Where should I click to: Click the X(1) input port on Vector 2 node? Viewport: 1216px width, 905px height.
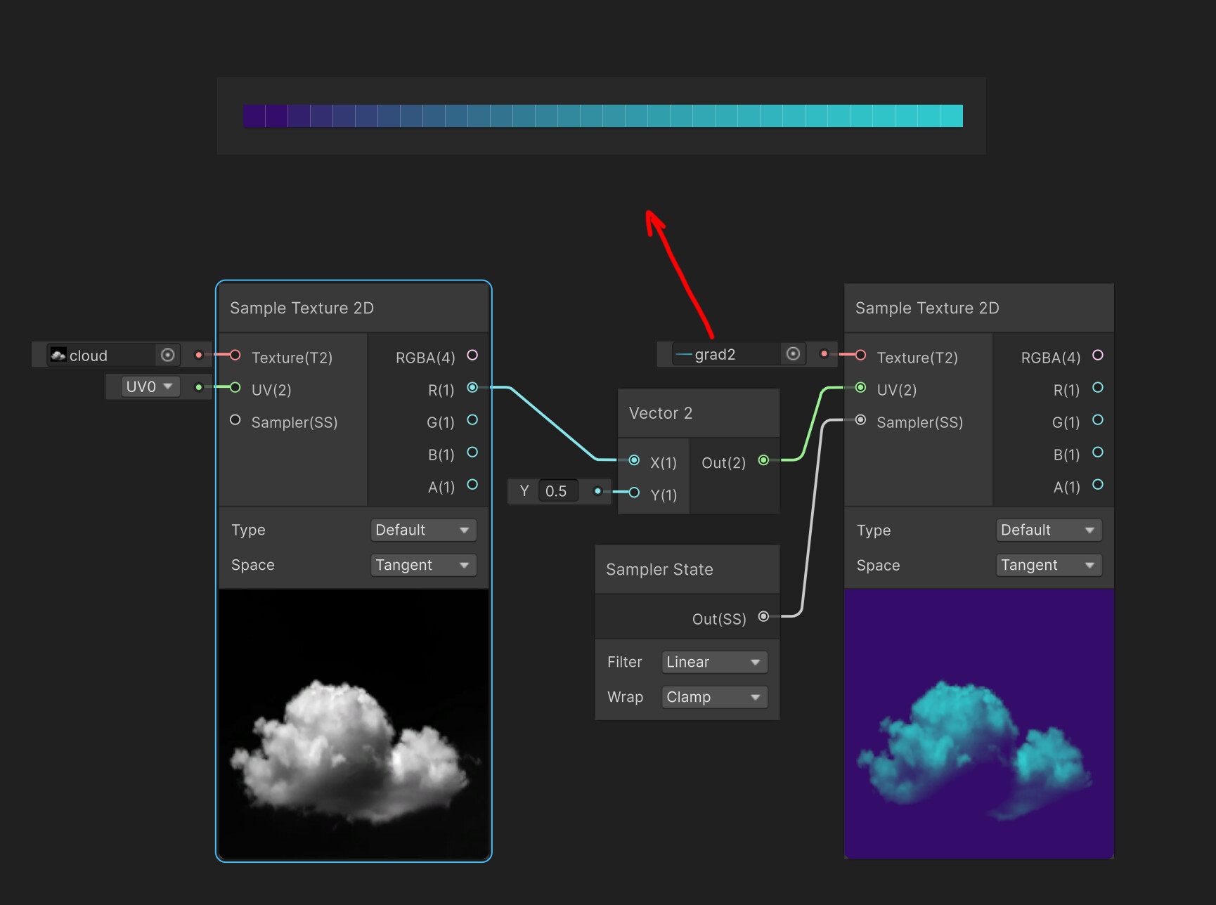(635, 461)
